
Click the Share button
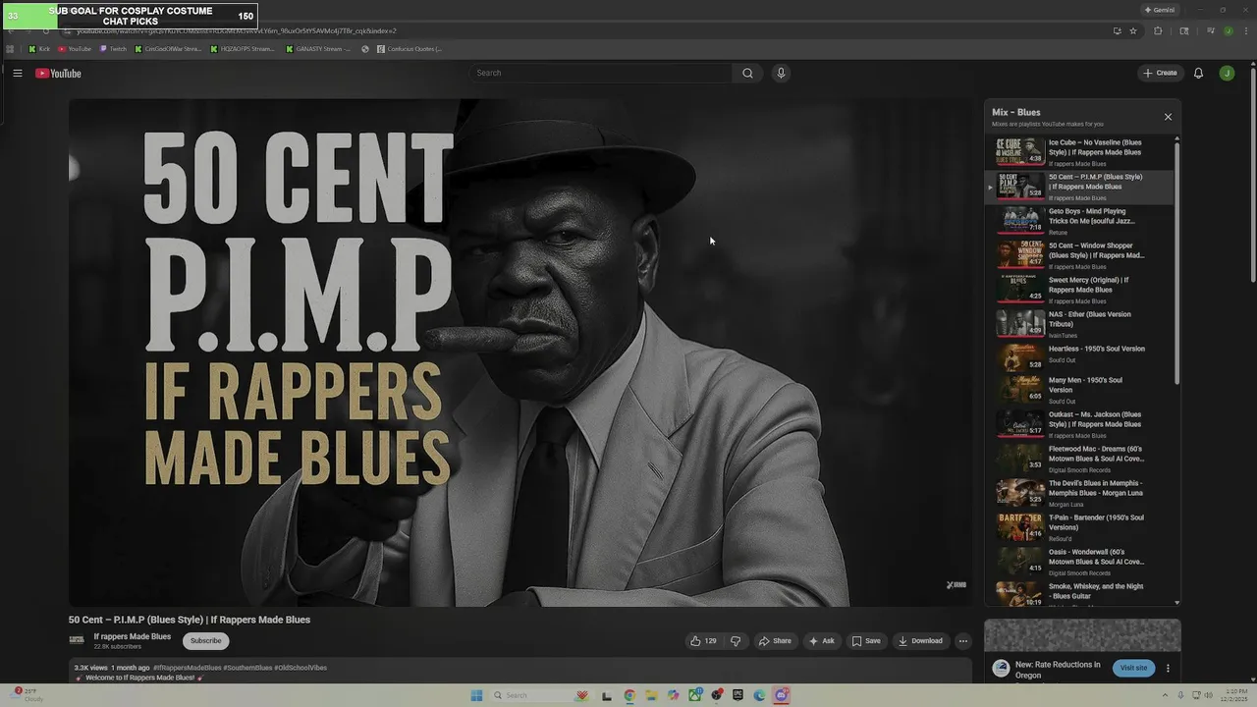775,641
